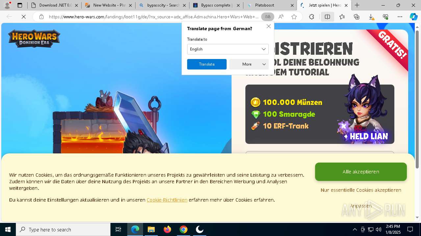Screen dimensions: 421x236
Task: Launch Firefox from taskbar
Action: tap(167, 229)
